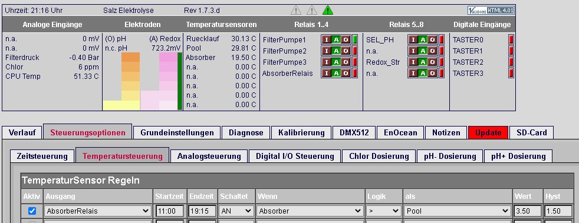Viewport: 579px width, 223px height.
Task: Switch FilterPumpe2 to I (on)
Action: tap(327, 51)
